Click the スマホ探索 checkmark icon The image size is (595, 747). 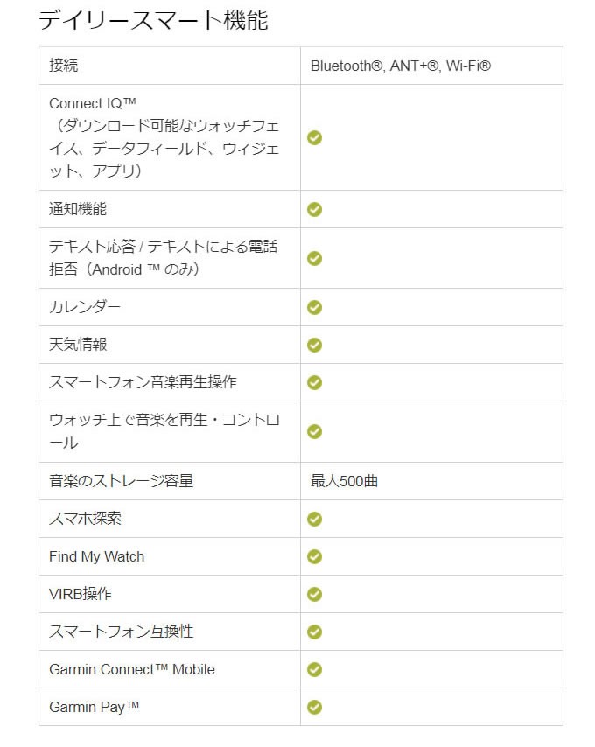[314, 519]
